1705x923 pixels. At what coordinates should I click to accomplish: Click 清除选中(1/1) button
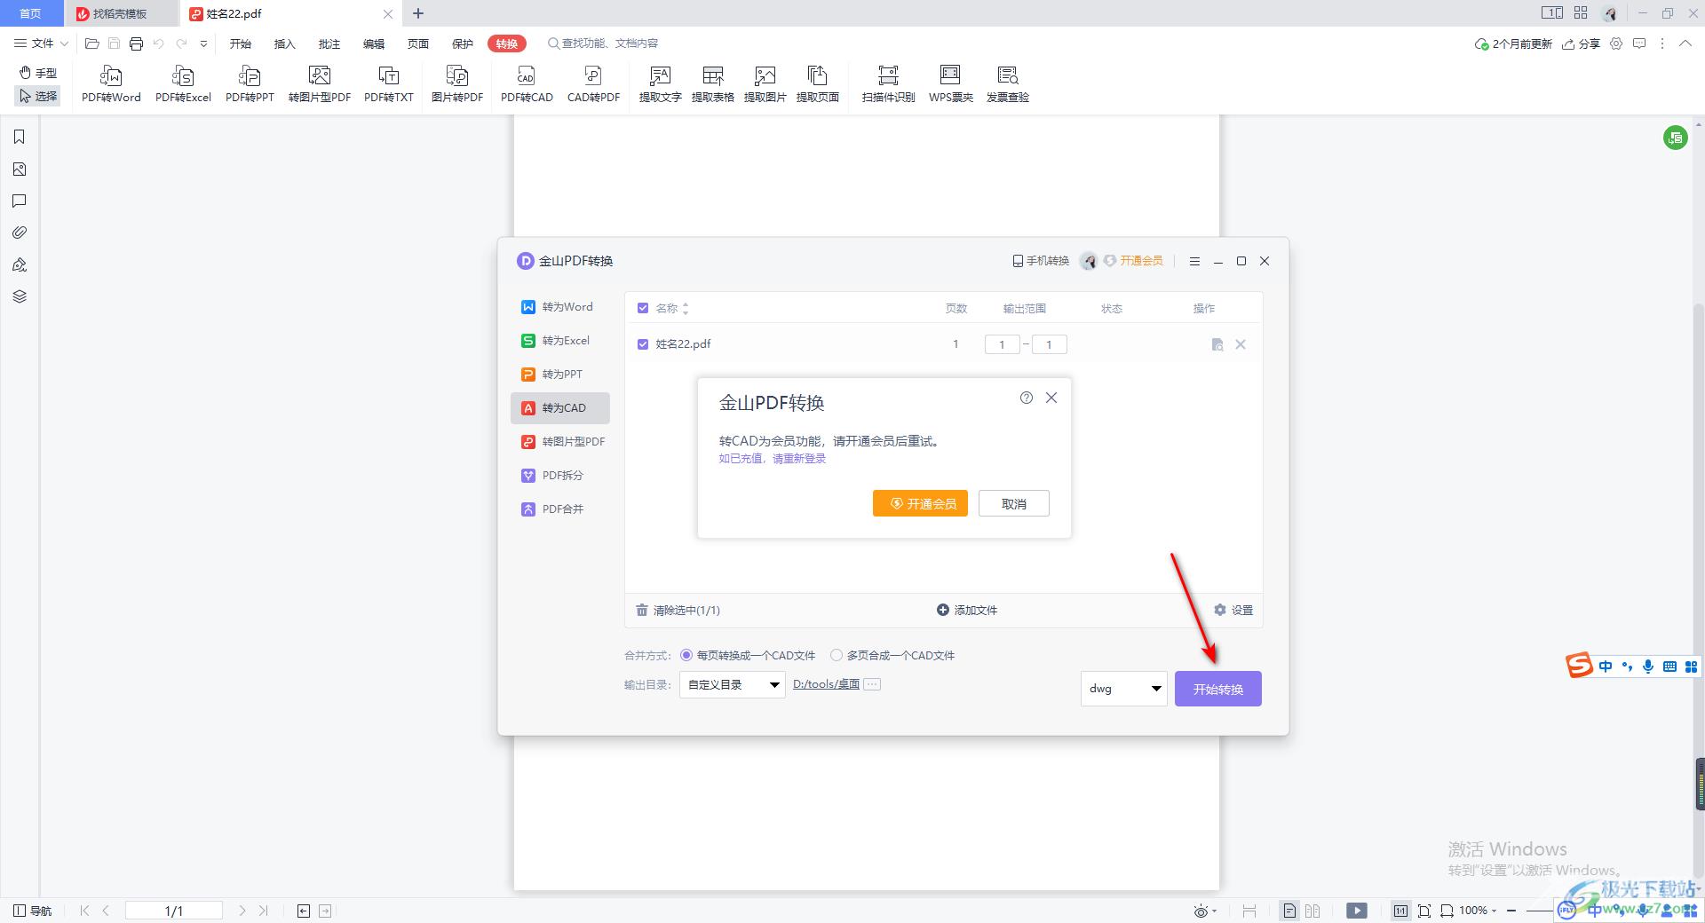[x=678, y=610]
